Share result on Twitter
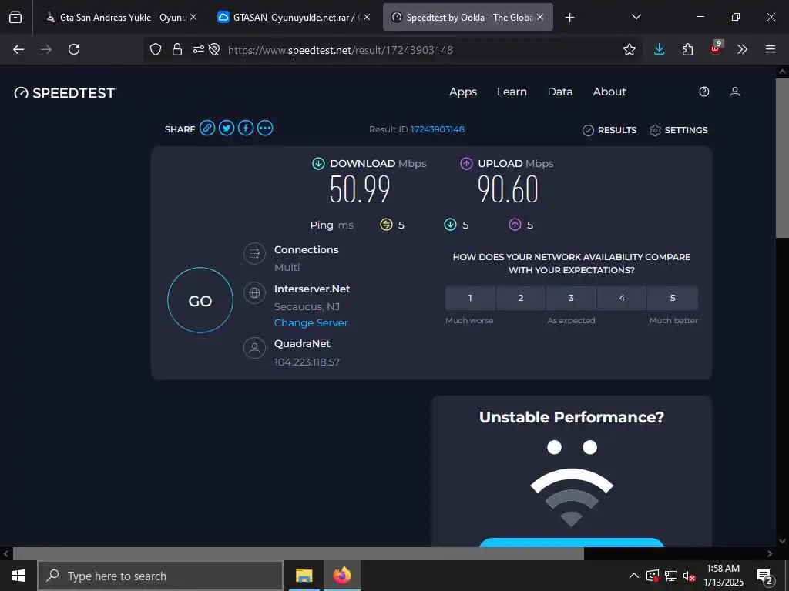This screenshot has width=789, height=591. pos(227,129)
